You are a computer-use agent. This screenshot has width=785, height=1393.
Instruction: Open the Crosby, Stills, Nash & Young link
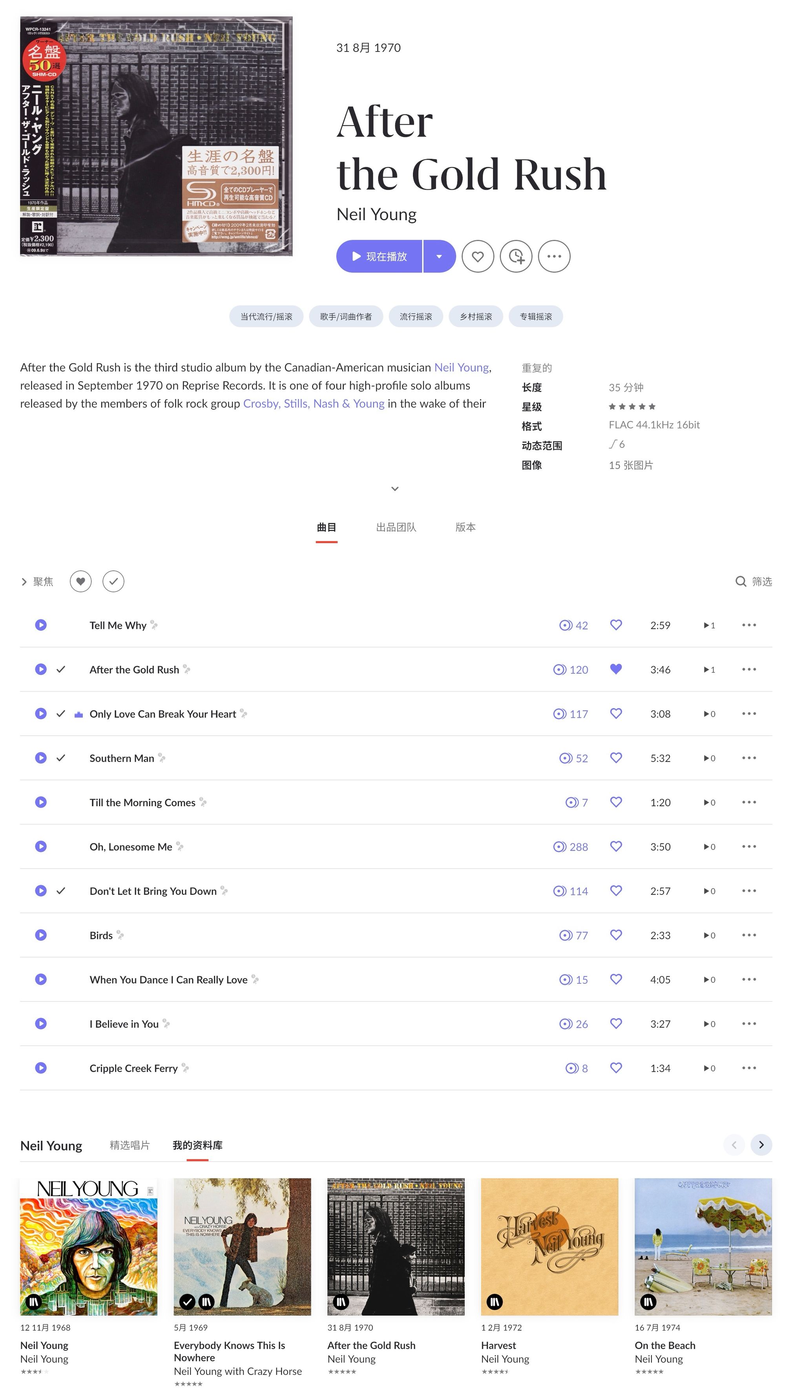(314, 403)
